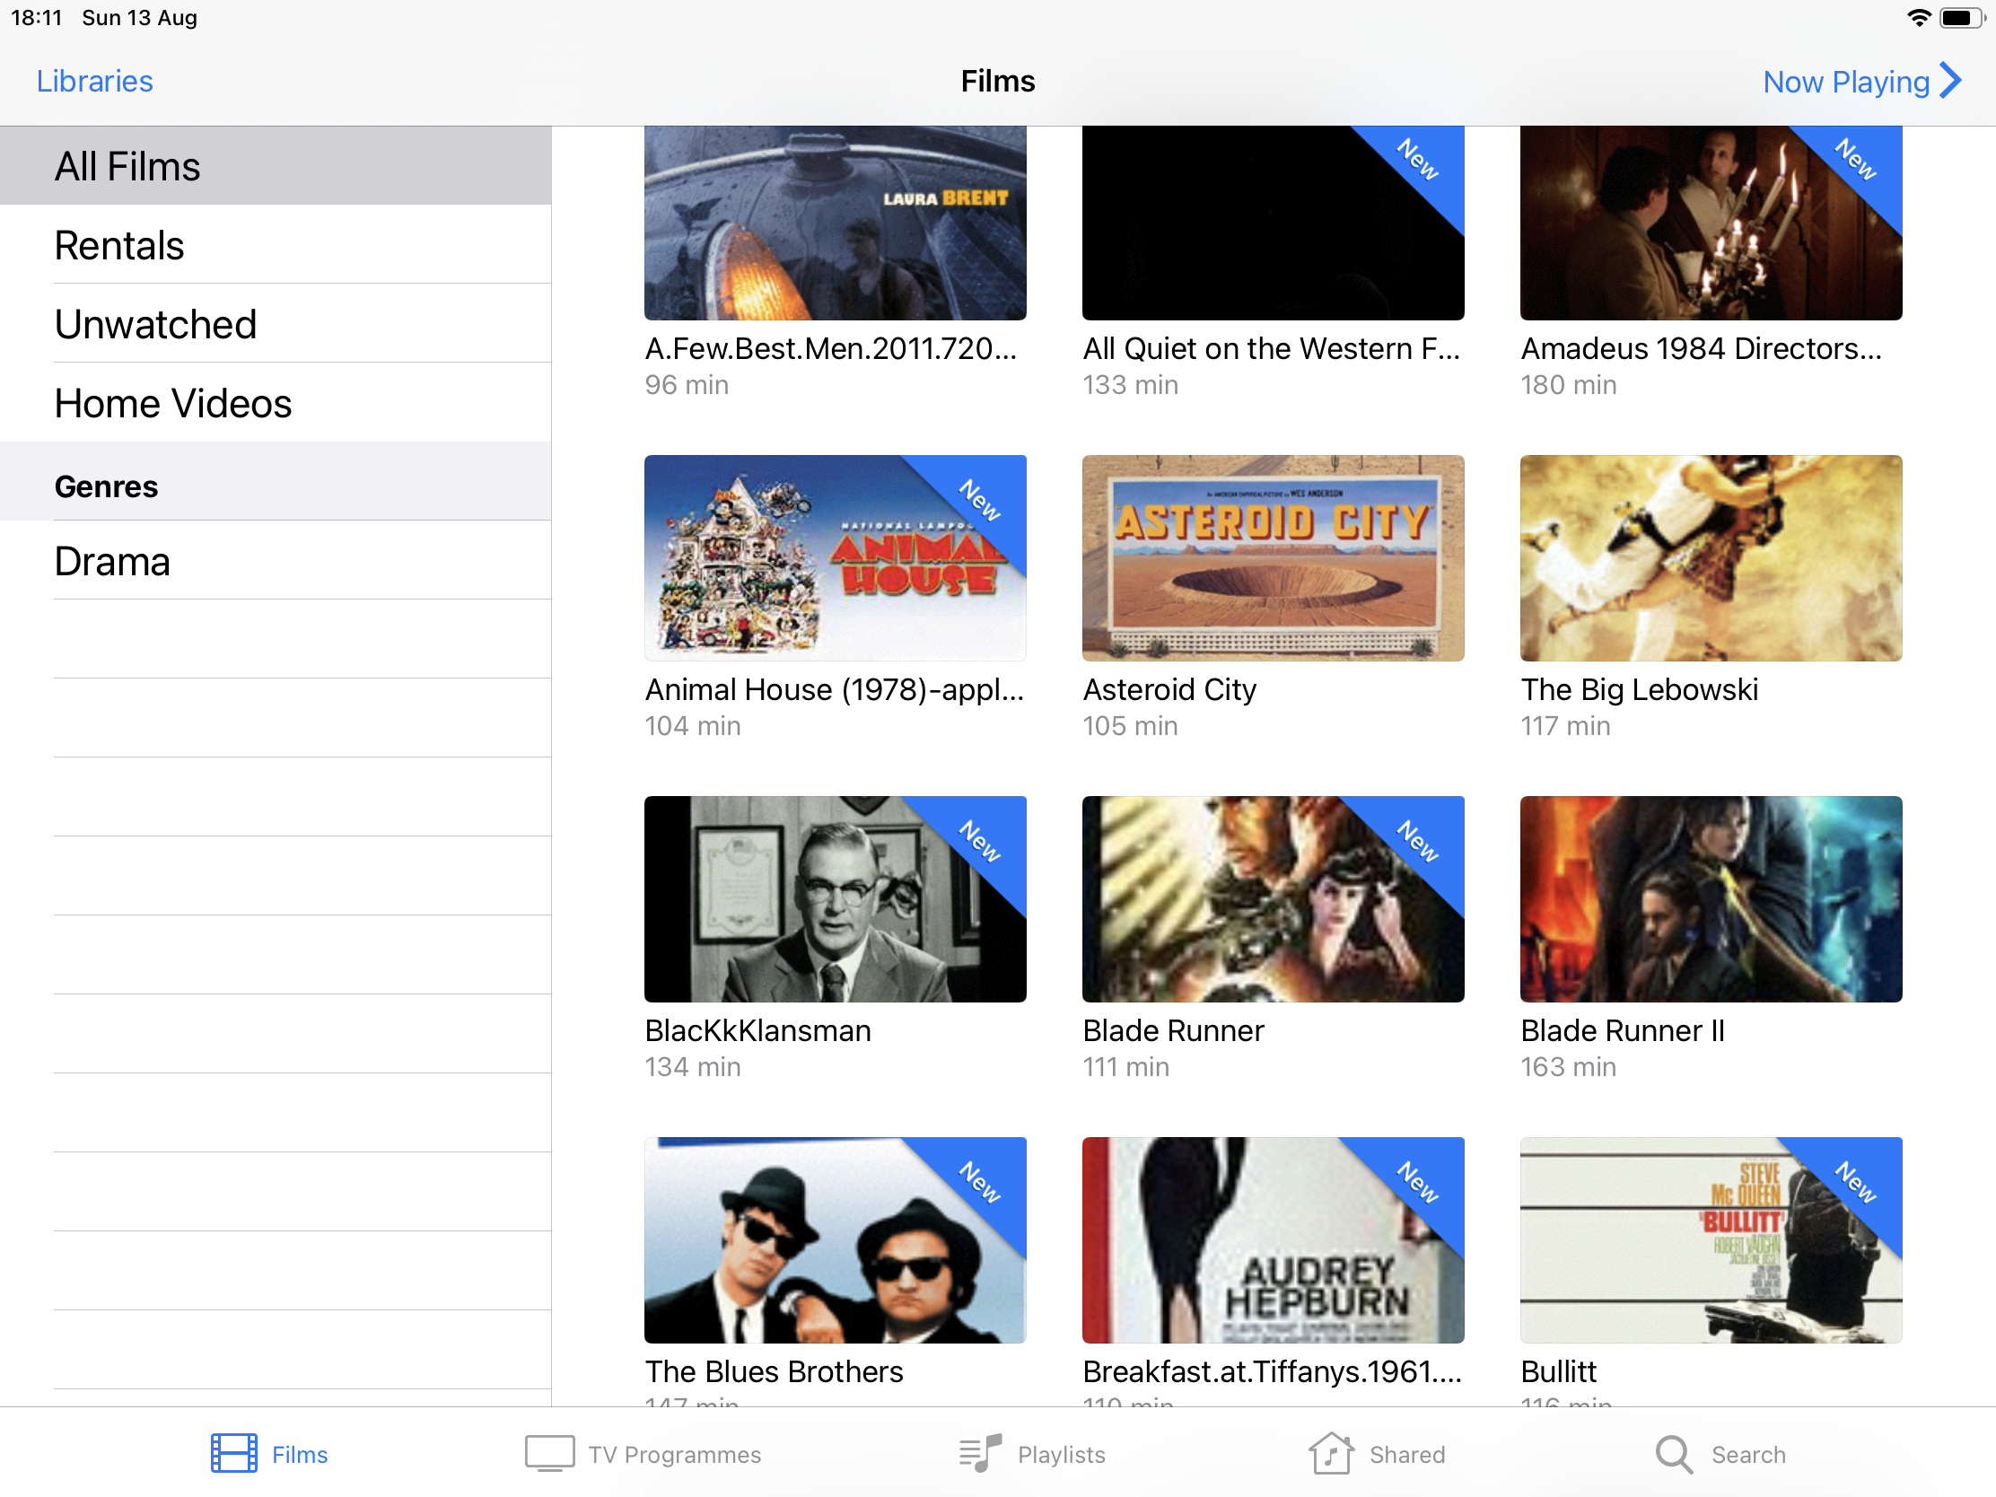The image size is (1996, 1497).
Task: Tap the Now Playing chevron arrow
Action: (x=1950, y=81)
